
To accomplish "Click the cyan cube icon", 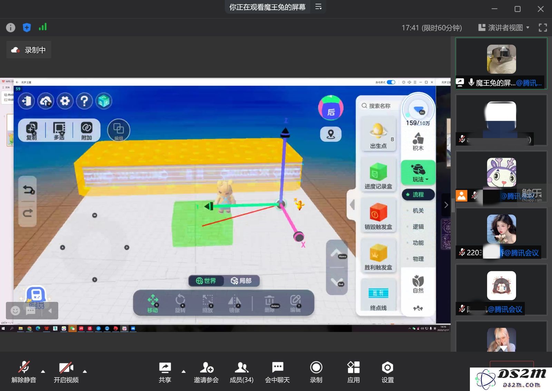I will pyautogui.click(x=103, y=101).
